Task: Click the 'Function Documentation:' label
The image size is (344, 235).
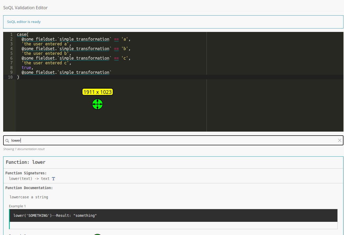Action: (29, 188)
